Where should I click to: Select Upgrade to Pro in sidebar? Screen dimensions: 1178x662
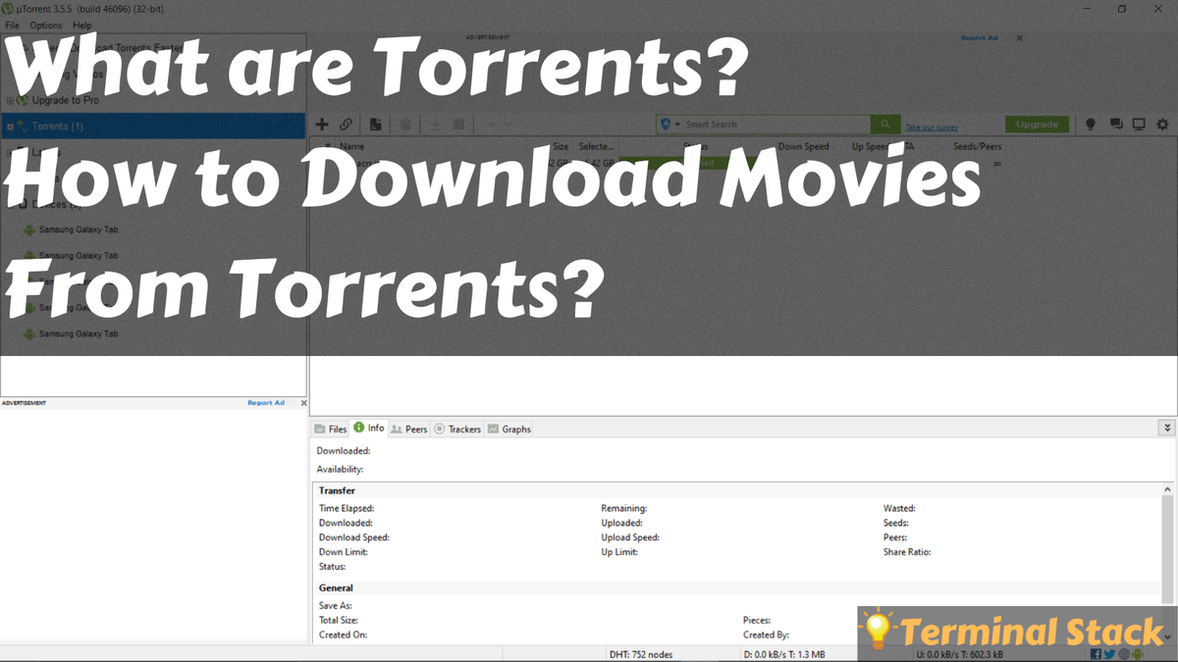[65, 100]
